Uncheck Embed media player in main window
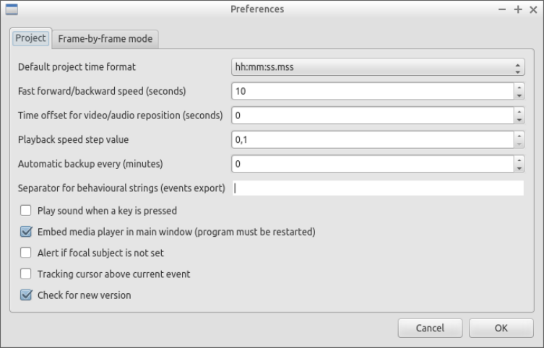Viewport: 544px width, 348px height. pyautogui.click(x=26, y=232)
